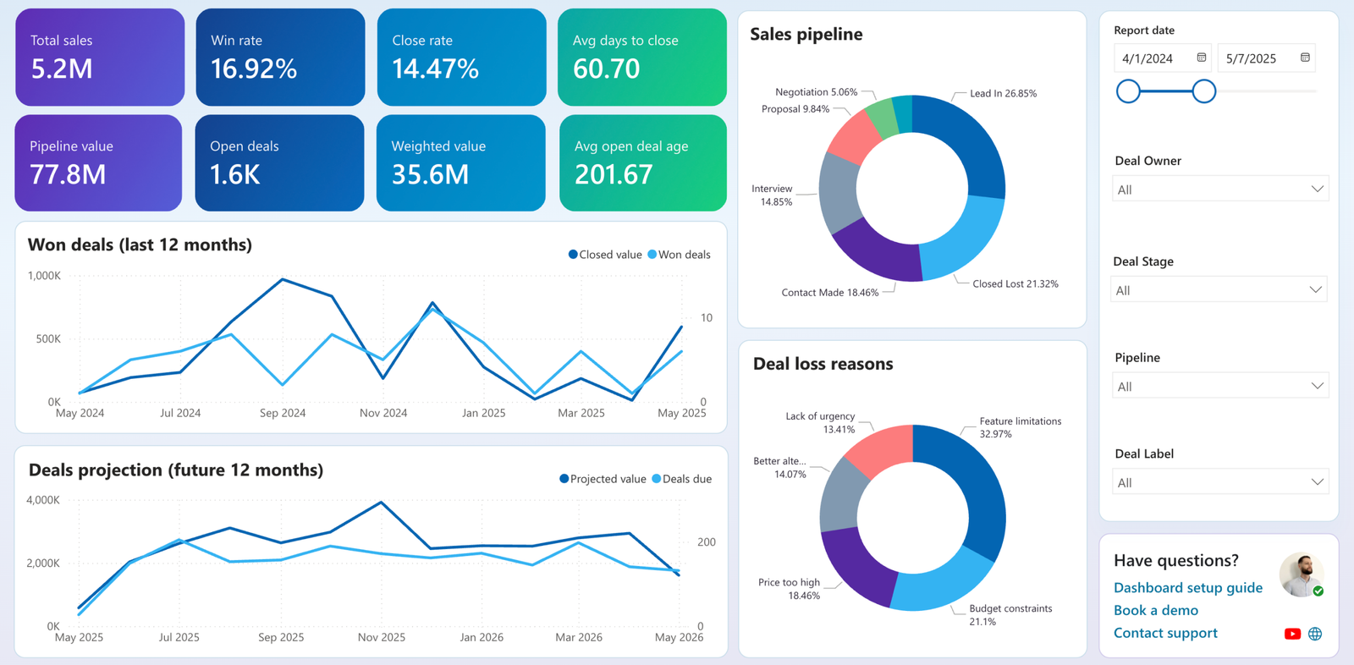1354x665 pixels.
Task: Click the globe website icon
Action: (x=1315, y=634)
